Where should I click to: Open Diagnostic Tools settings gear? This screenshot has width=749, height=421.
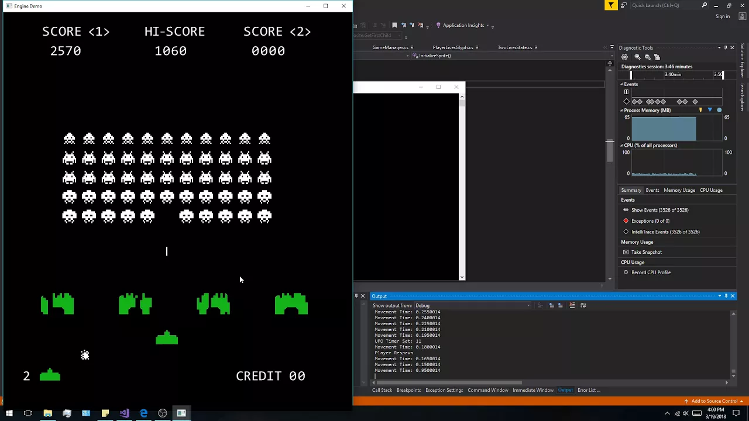coord(625,57)
